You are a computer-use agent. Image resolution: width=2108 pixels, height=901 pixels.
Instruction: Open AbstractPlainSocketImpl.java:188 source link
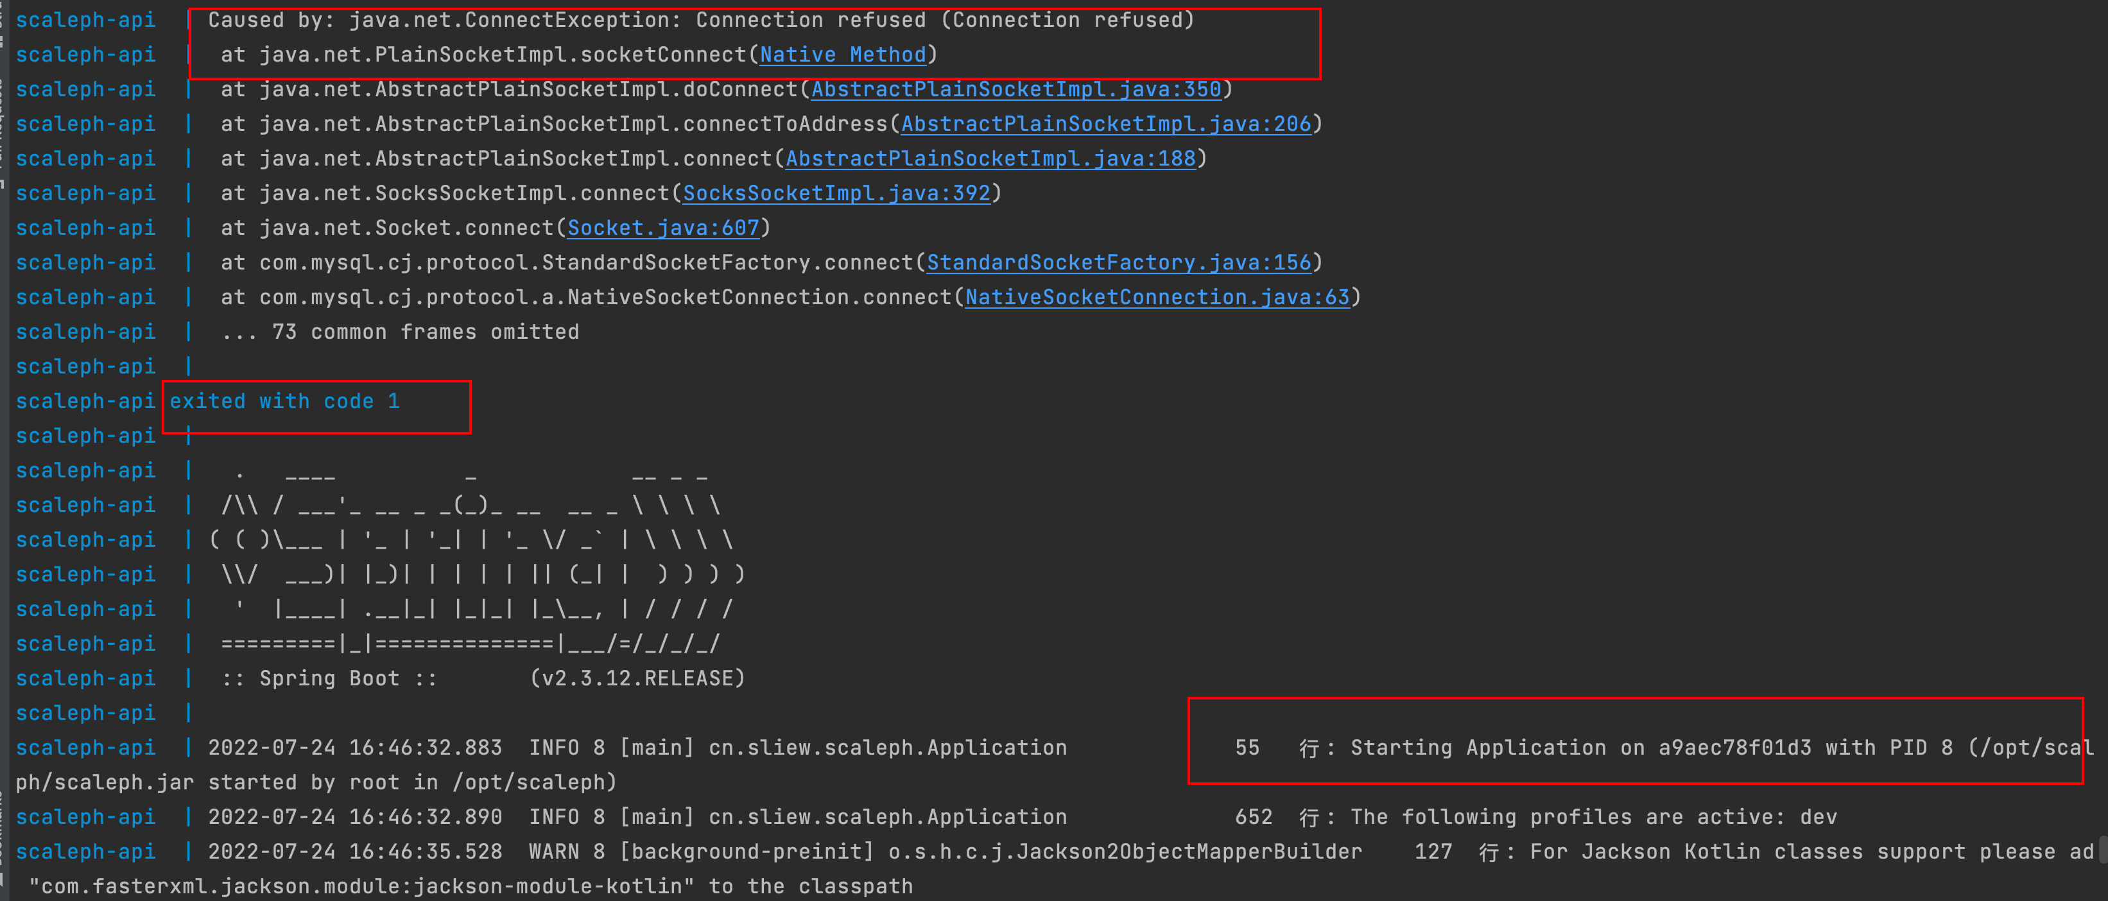coord(989,158)
